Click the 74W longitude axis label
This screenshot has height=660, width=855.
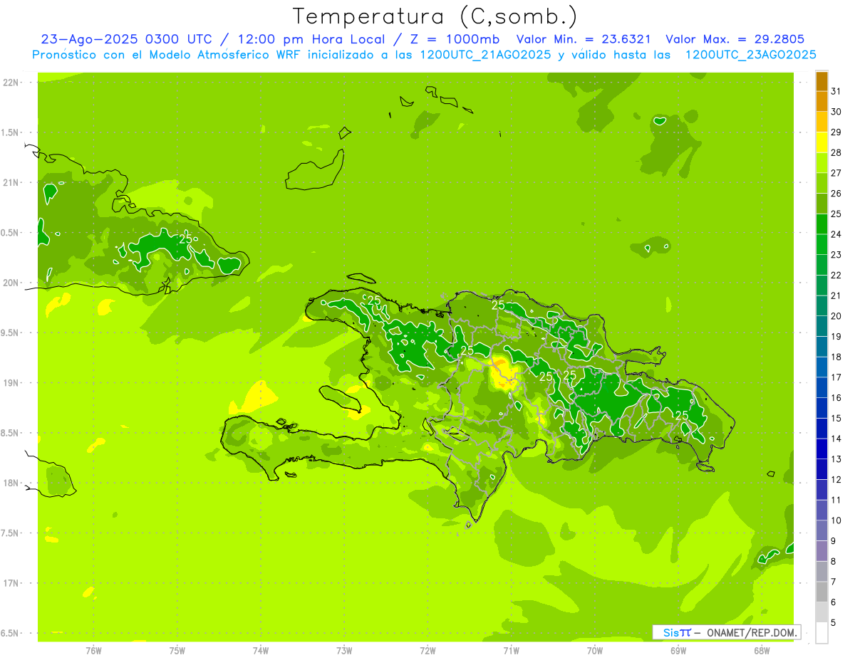tap(260, 650)
